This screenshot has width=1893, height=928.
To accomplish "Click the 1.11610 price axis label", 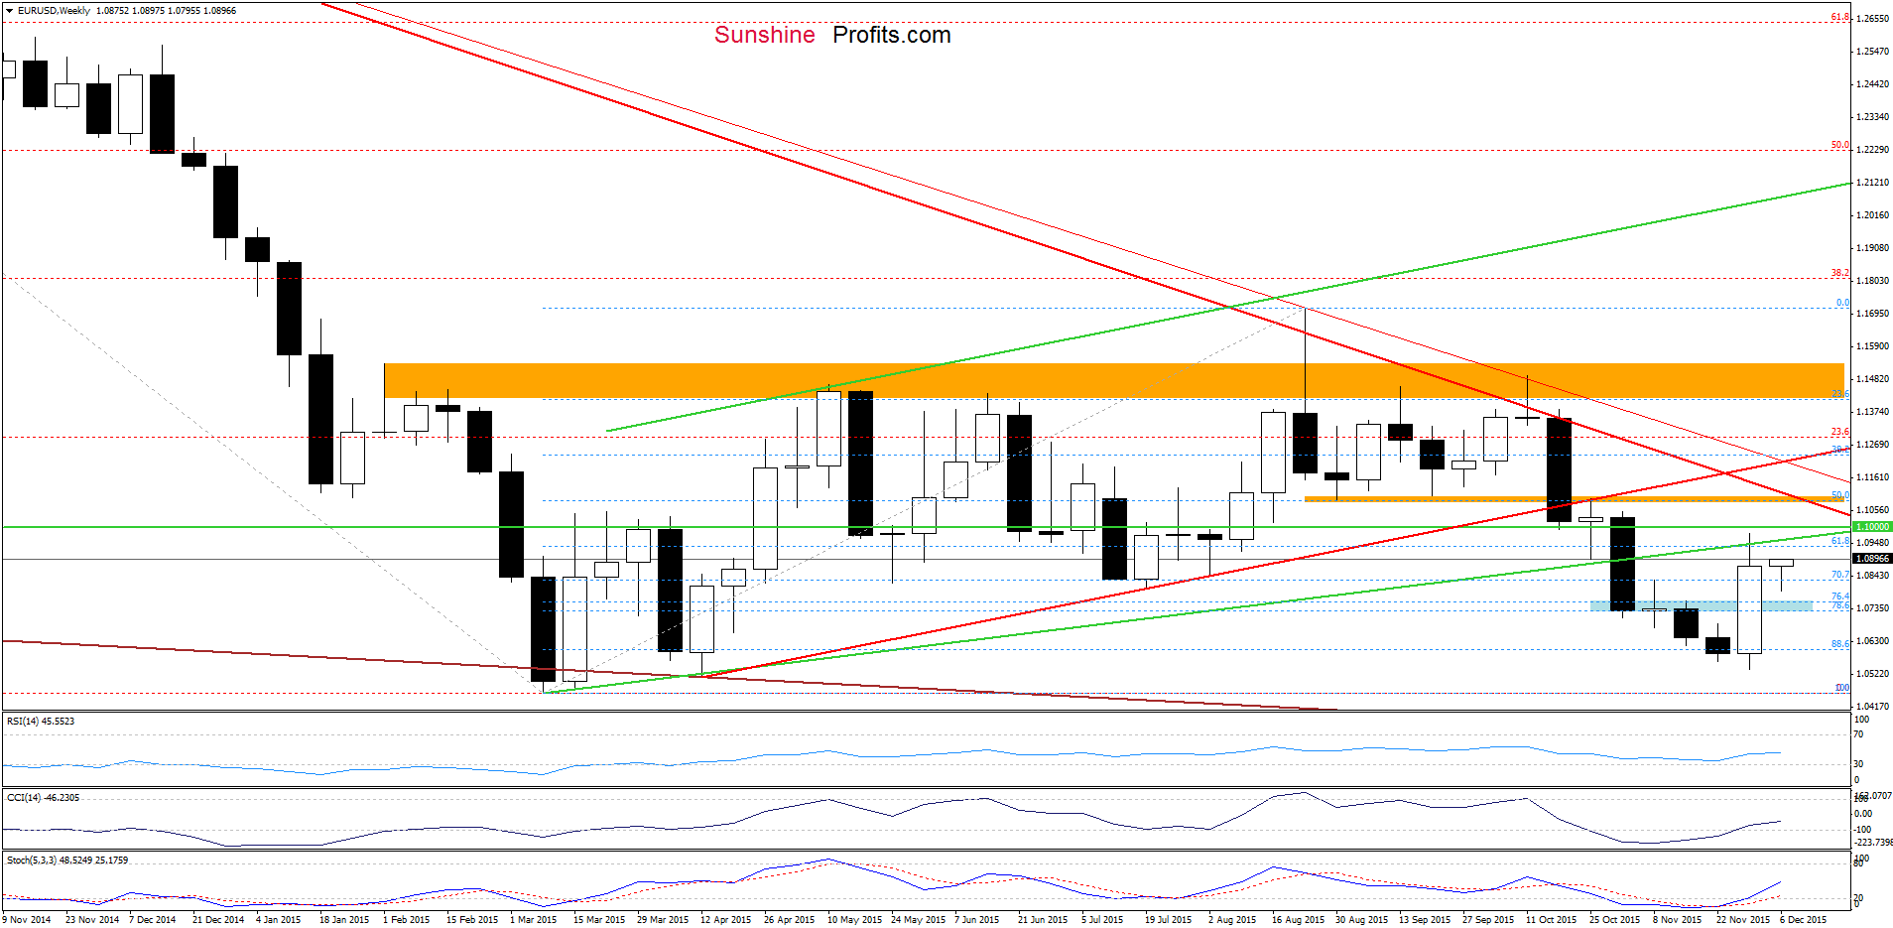I will coord(1872,476).
